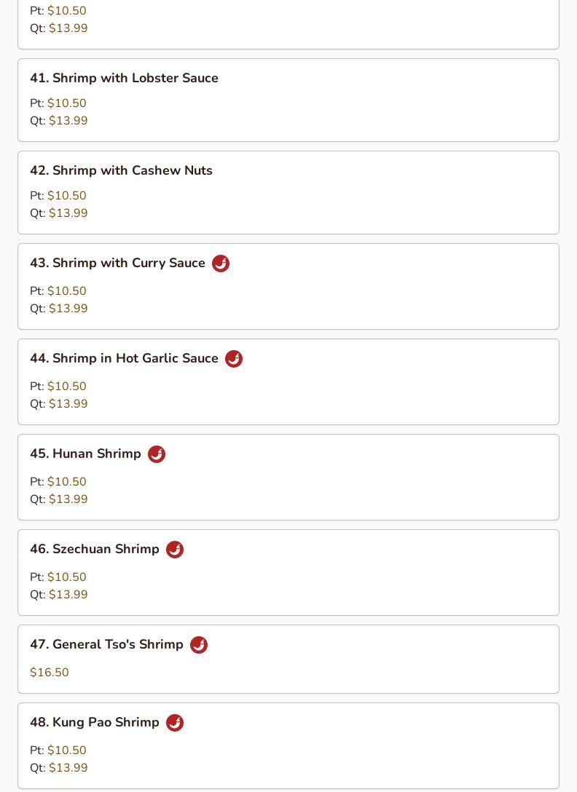Click the quart price under Hunan Shrimp
Screen dimensions: 577x792
point(68,499)
